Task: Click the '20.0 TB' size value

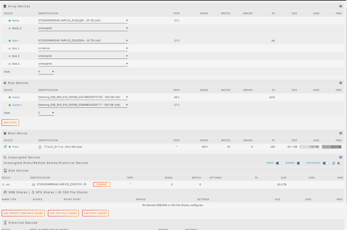Action: 281,185
